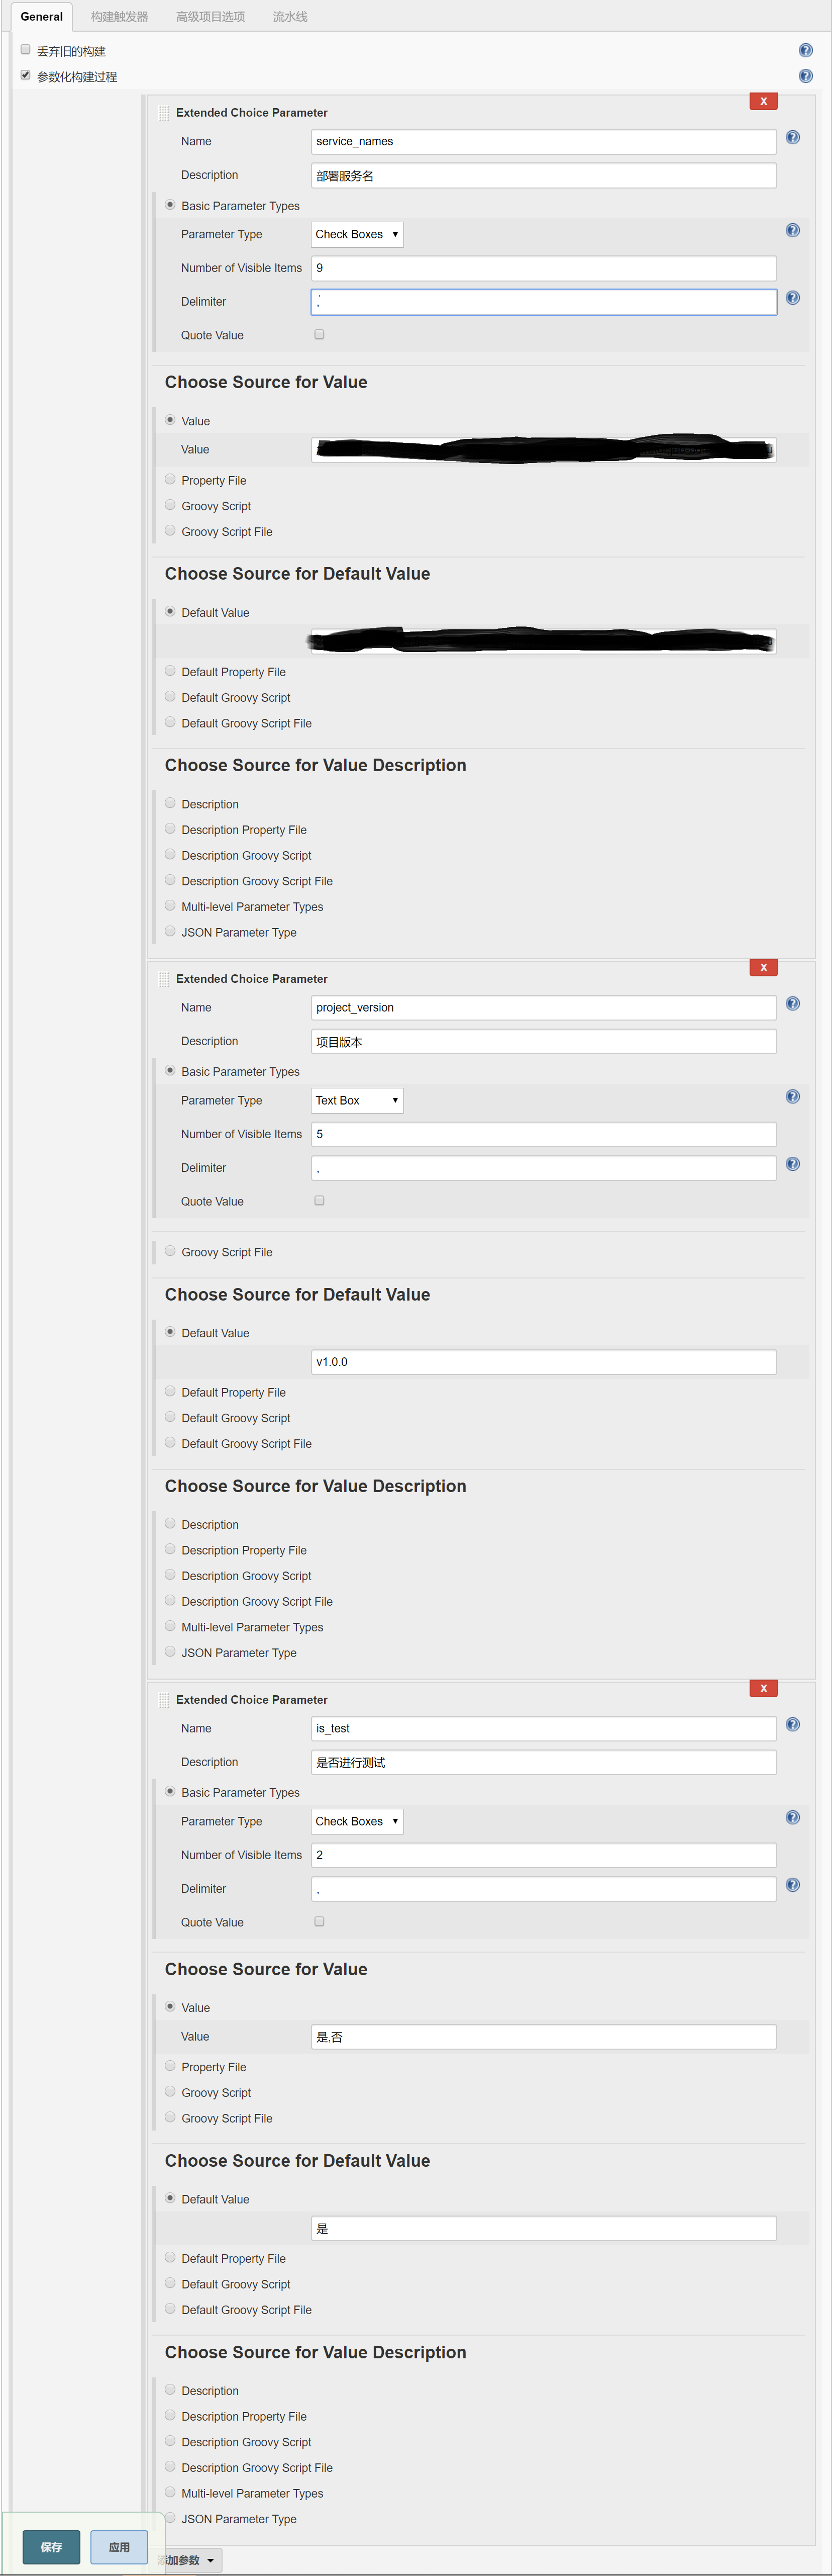Open help icon beside 参数化构建过程
Viewport: 832px width, 2576px height.
[x=805, y=76]
